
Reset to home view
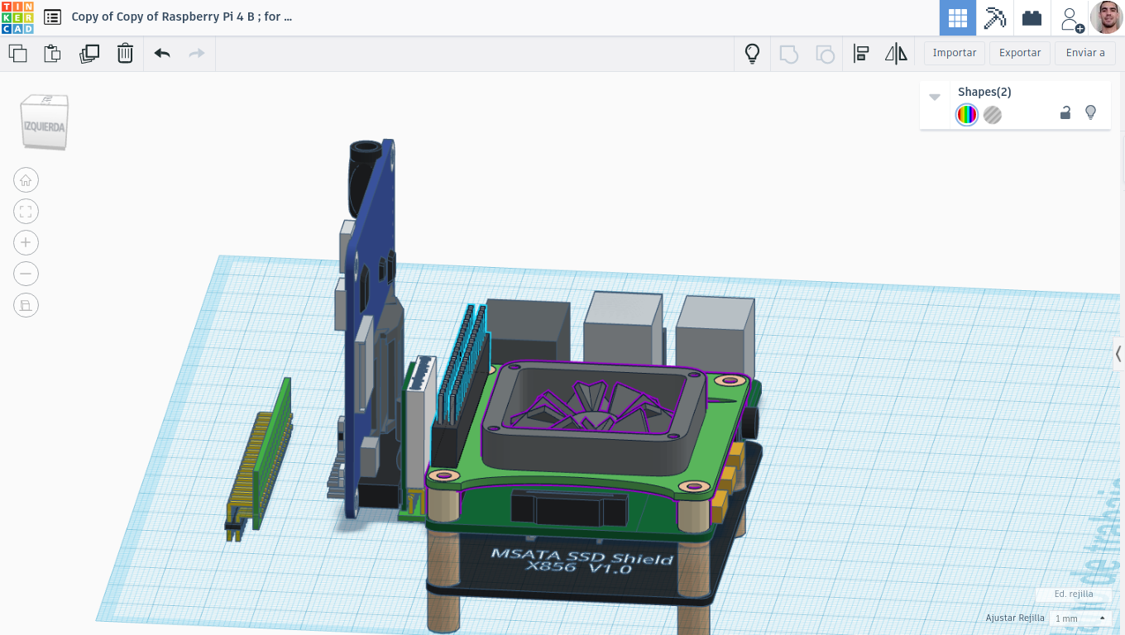26,180
